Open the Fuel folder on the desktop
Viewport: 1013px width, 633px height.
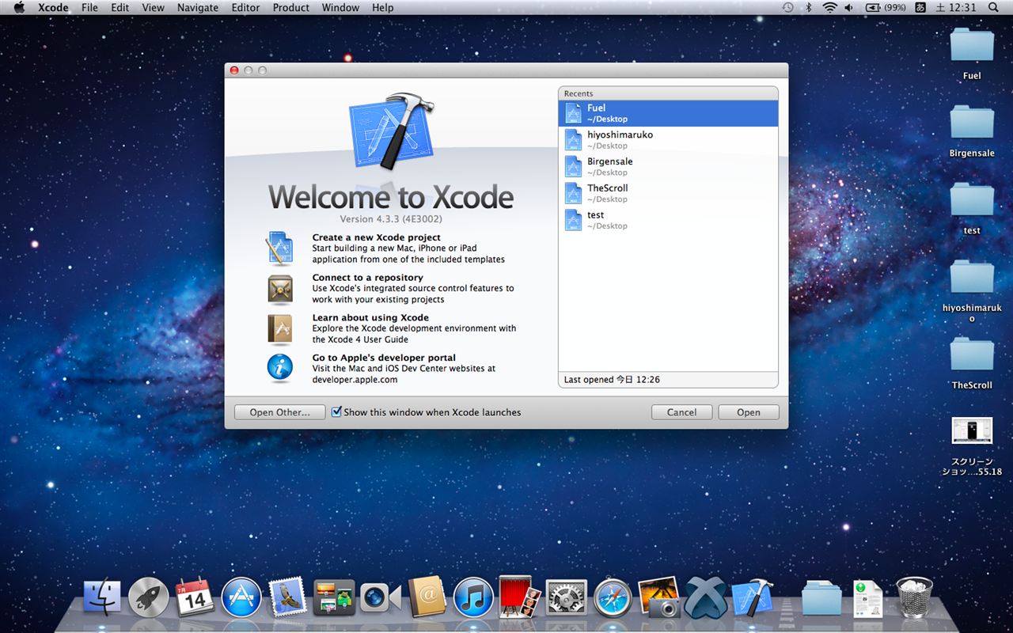972,47
